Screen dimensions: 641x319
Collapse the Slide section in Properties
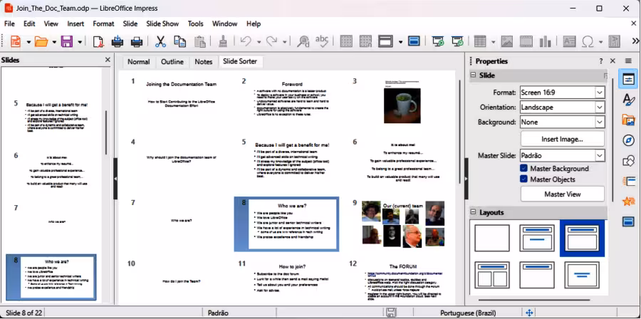474,75
